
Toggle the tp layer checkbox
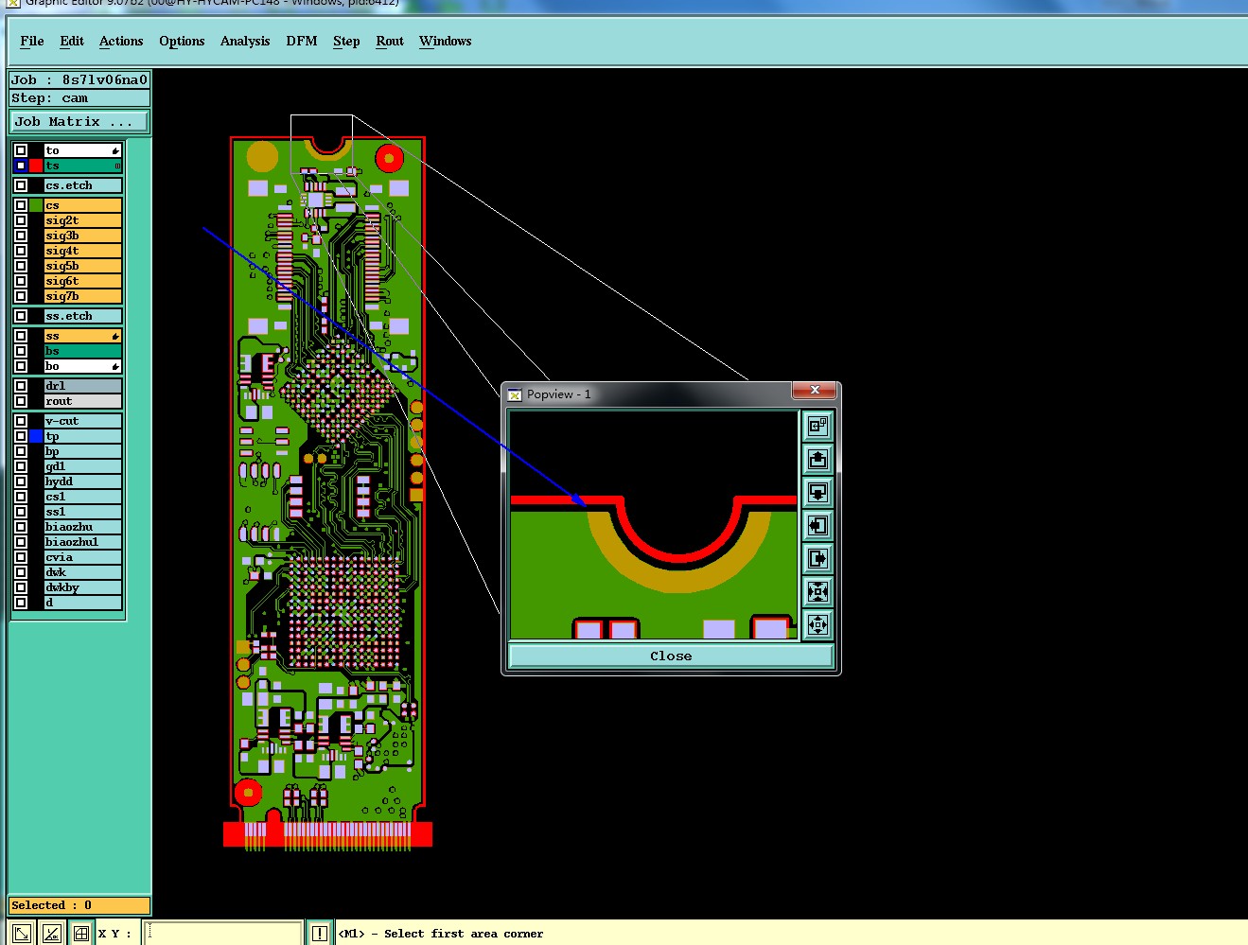[x=21, y=436]
